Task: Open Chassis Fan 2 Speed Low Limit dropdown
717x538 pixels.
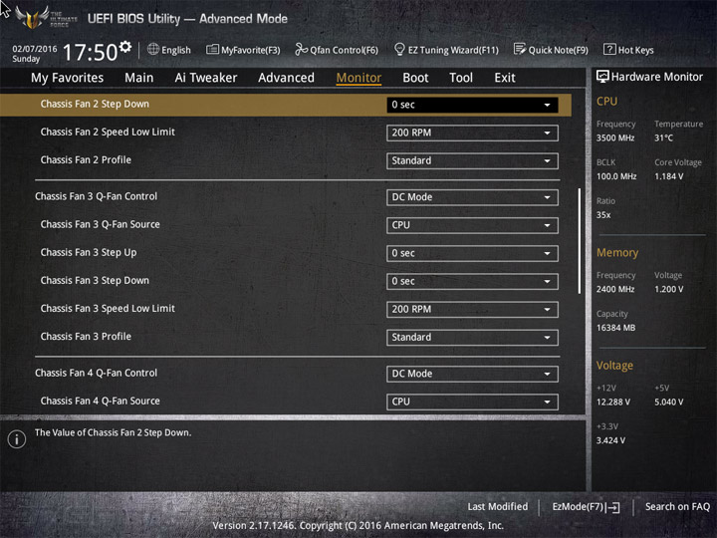Action: pyautogui.click(x=472, y=133)
